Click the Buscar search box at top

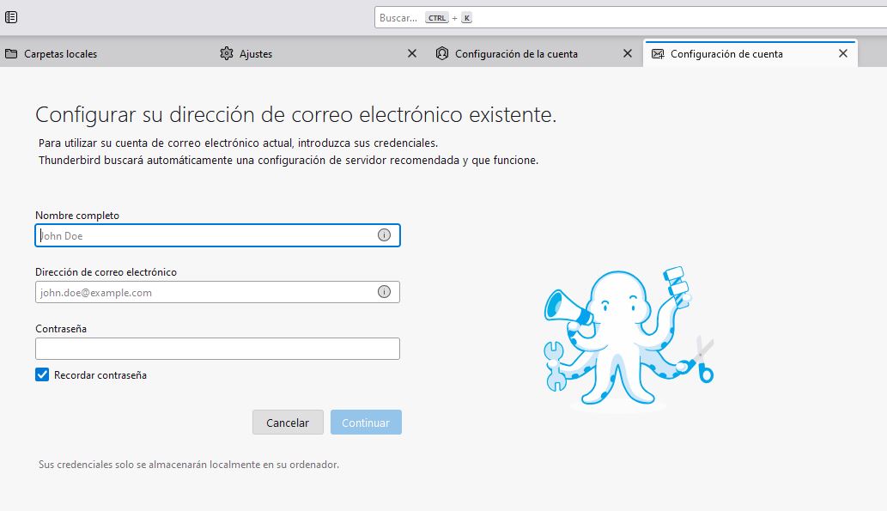point(631,17)
